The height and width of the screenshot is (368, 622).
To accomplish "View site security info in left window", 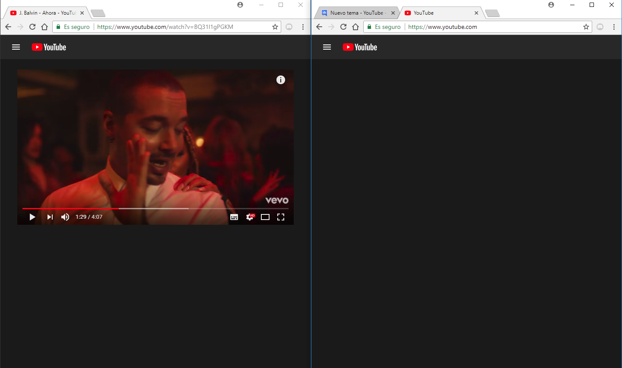I will [73, 27].
